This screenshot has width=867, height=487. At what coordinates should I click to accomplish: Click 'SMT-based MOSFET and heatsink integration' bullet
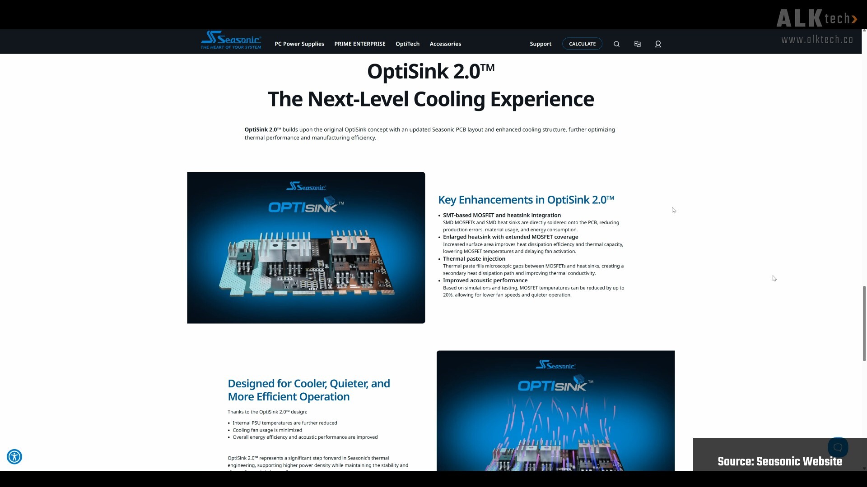pyautogui.click(x=502, y=215)
